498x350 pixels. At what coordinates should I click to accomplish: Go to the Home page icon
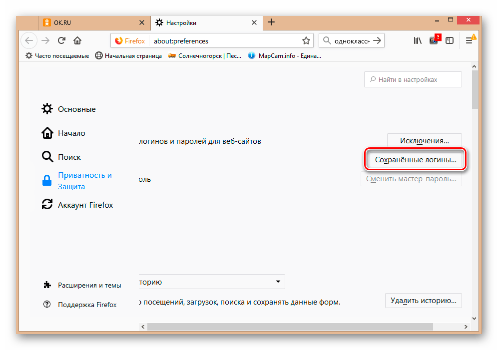tap(77, 41)
